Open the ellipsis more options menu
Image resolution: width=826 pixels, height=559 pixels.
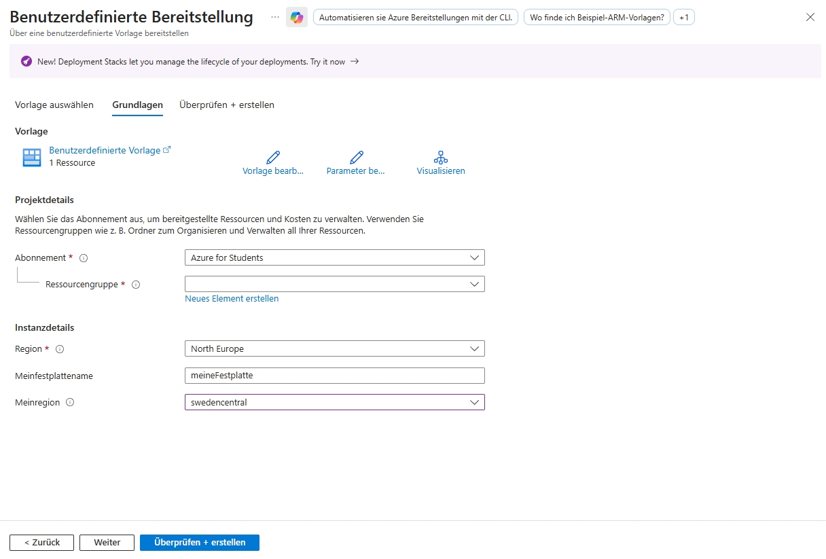(274, 17)
